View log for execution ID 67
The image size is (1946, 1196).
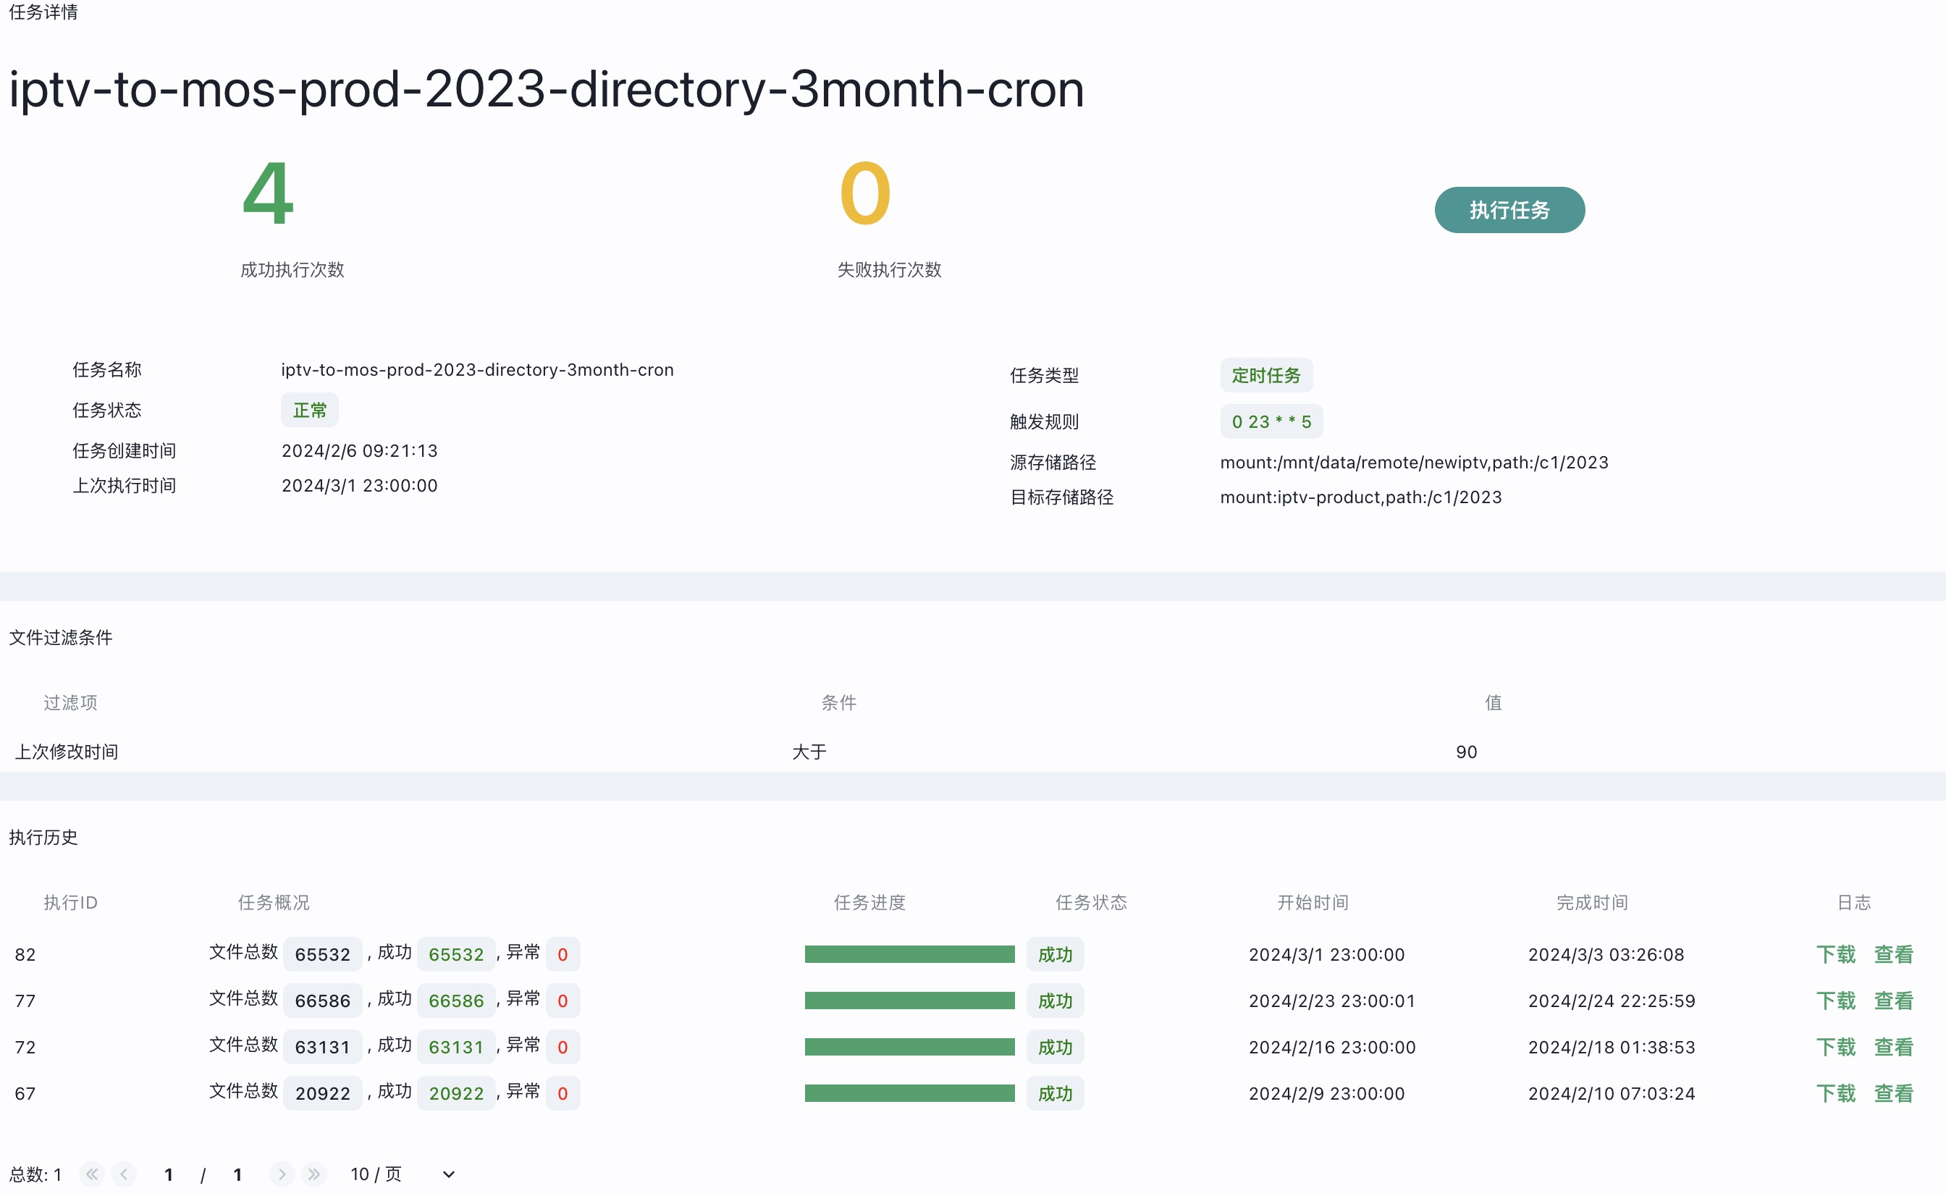coord(1893,1093)
